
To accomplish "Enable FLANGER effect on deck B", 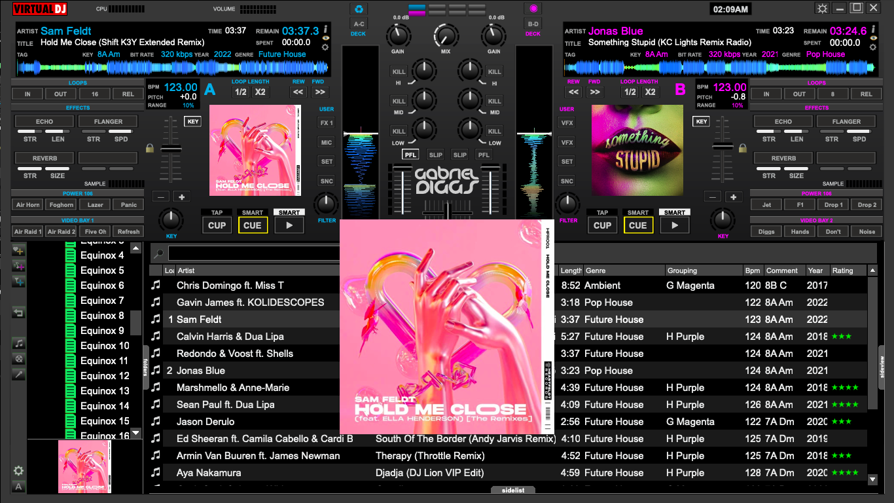I will [846, 121].
